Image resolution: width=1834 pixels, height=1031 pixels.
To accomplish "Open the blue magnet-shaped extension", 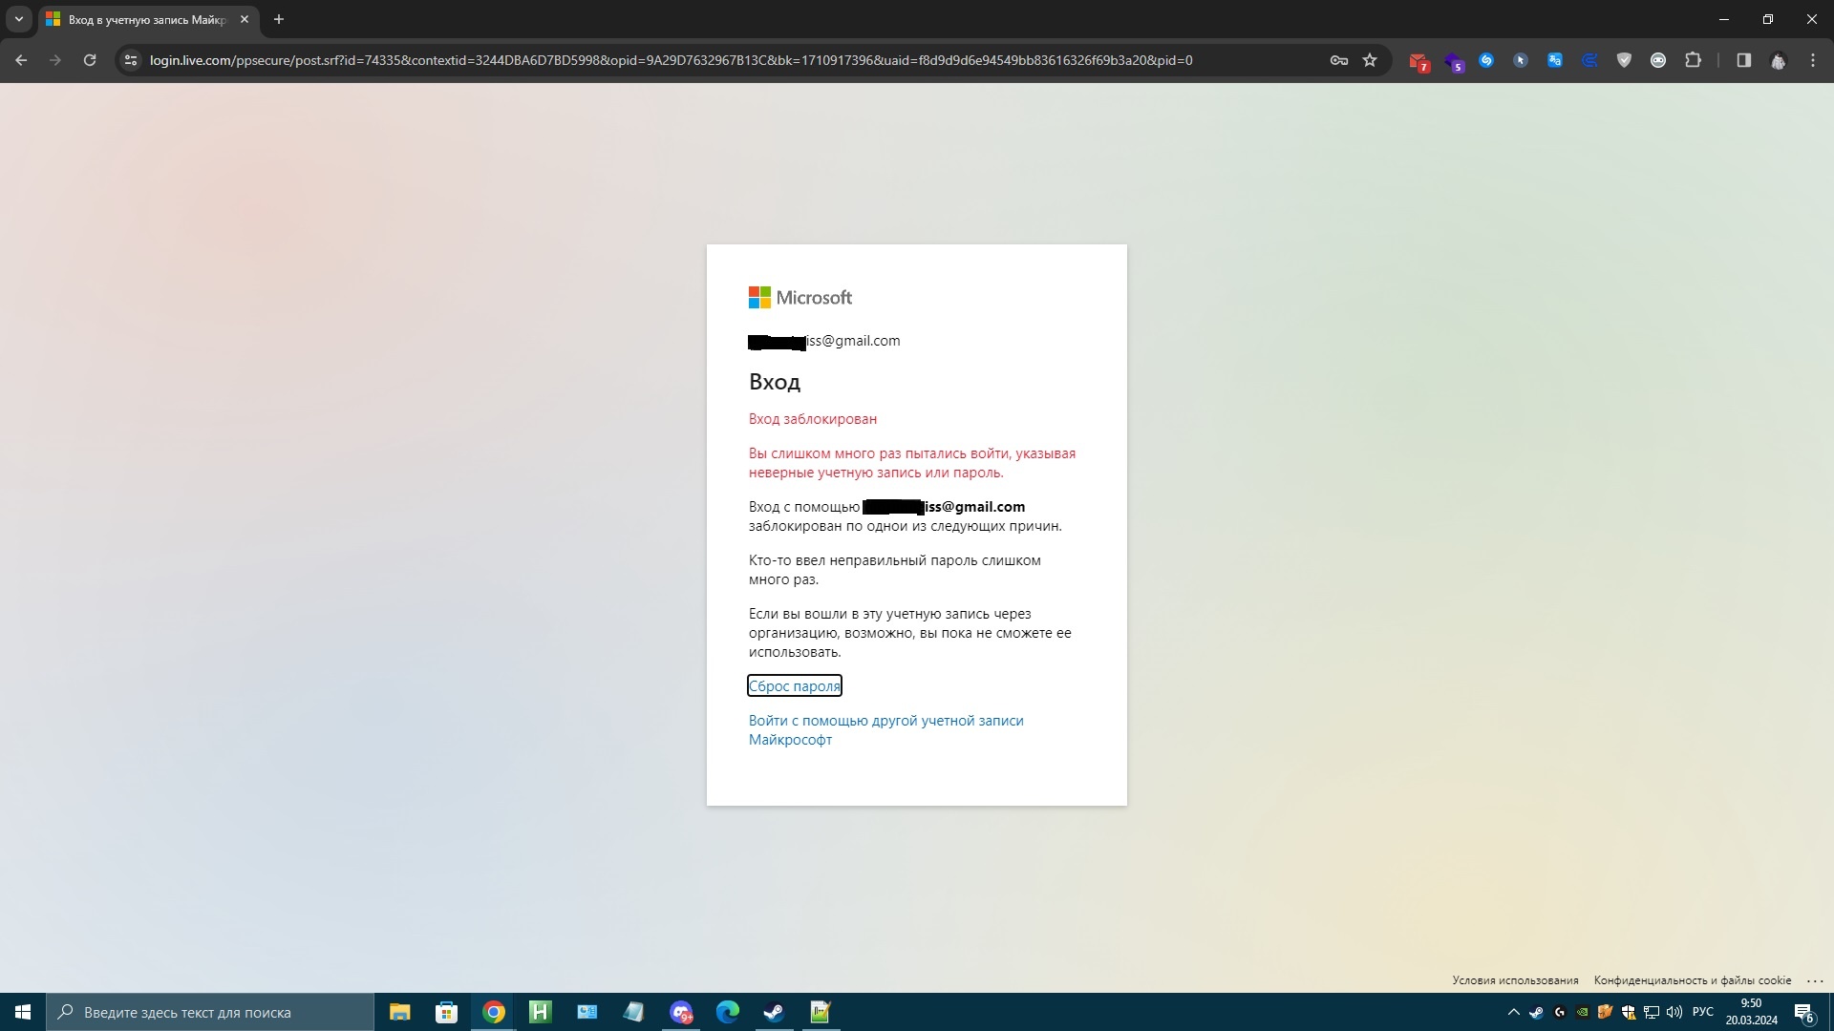I will (1589, 60).
